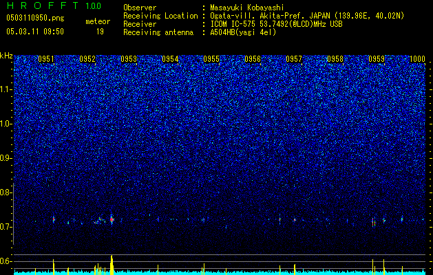Click the 0955 time marker

click(211, 59)
